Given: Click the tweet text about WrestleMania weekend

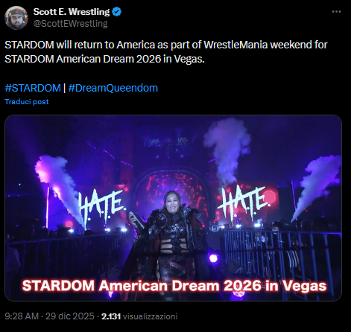Looking at the screenshot, I should click(166, 52).
